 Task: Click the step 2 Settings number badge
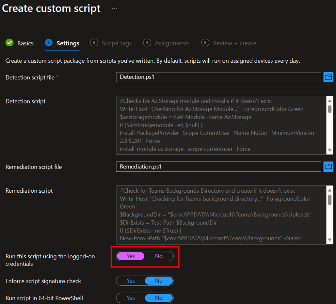[x=49, y=43]
